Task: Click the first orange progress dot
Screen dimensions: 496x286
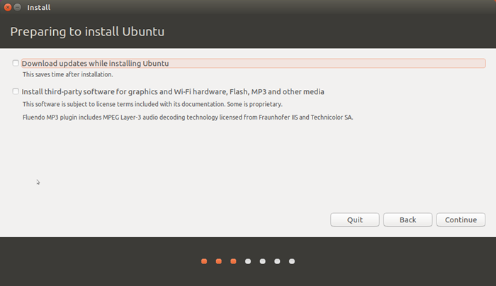Action: point(204,261)
